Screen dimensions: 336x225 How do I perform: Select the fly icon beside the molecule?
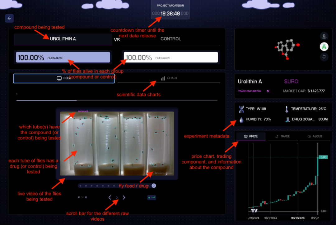pyautogui.click(x=324, y=47)
